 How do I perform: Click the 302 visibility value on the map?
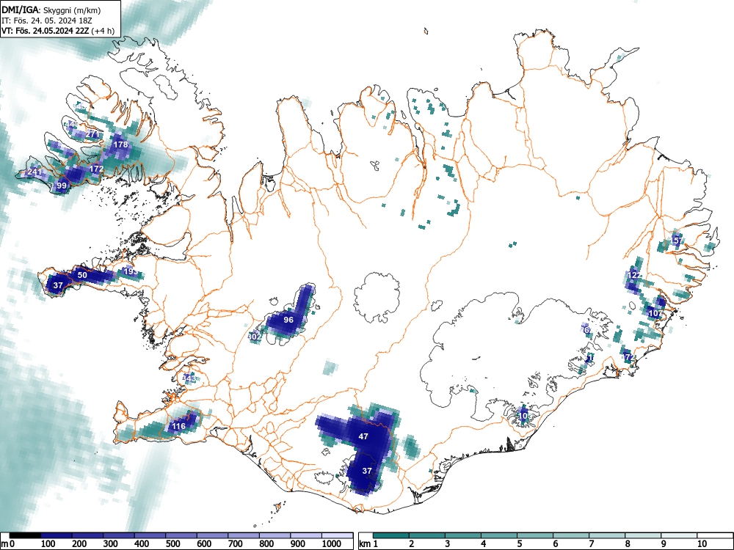pos(254,337)
